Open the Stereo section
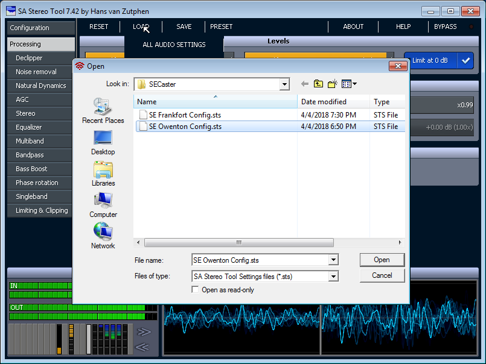 coord(40,113)
